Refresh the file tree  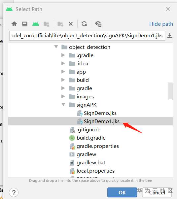(84, 24)
